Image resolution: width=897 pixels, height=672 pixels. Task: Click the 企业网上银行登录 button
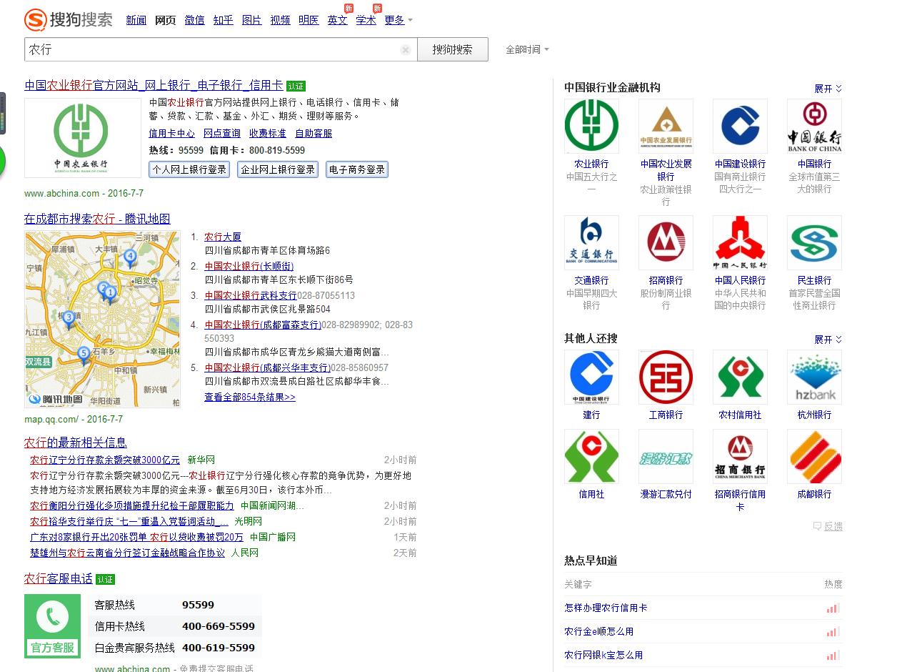(278, 170)
